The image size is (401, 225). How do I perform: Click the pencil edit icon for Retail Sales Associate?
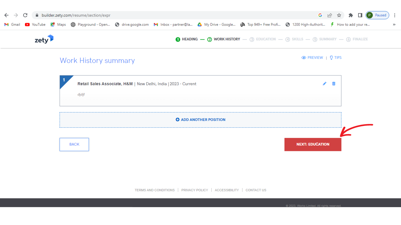[324, 84]
